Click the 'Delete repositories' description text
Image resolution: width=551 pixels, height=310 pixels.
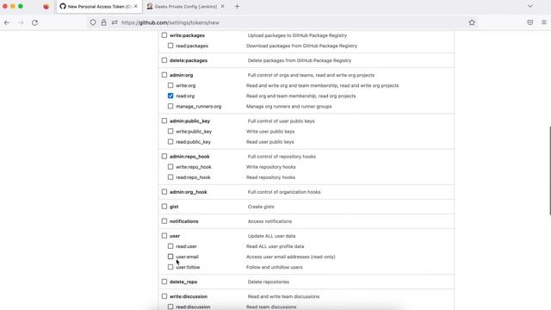tap(268, 282)
